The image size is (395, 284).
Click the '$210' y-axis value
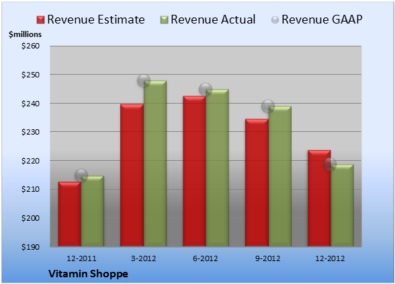pyautogui.click(x=30, y=189)
